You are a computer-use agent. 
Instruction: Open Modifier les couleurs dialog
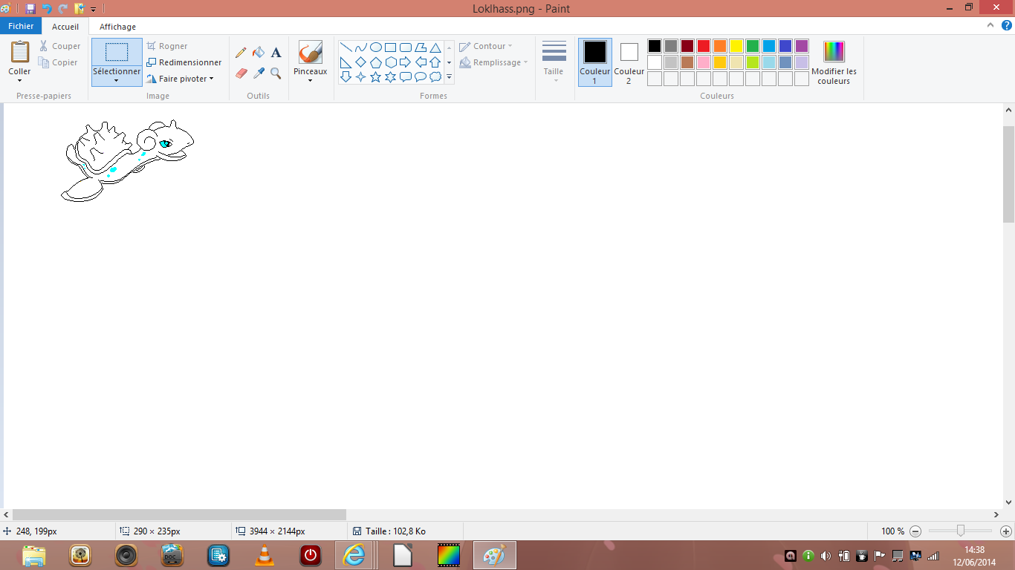pos(834,62)
